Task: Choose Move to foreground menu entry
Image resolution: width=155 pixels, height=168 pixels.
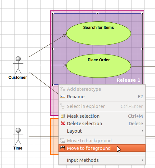Action: 102,148
